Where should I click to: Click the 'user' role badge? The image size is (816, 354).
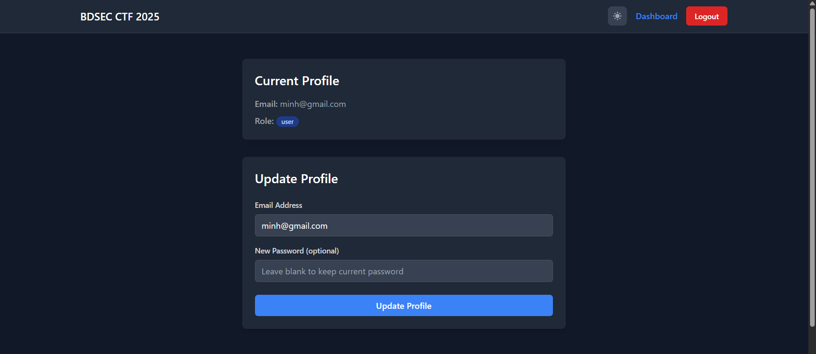[287, 122]
